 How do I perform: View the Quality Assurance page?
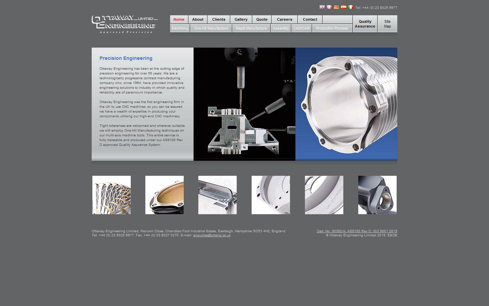(x=365, y=24)
